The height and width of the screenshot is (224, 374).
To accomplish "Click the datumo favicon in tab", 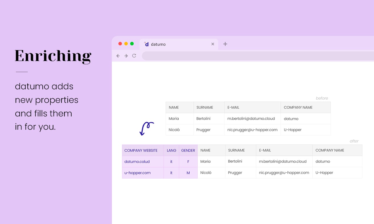I will click(146, 44).
